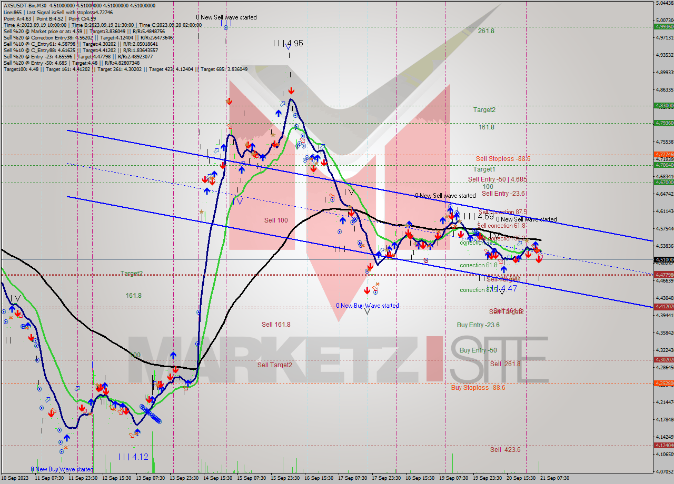Click the 'Sell %10 @ C_Entry61' line
The height and width of the screenshot is (484, 674).
(81, 44)
